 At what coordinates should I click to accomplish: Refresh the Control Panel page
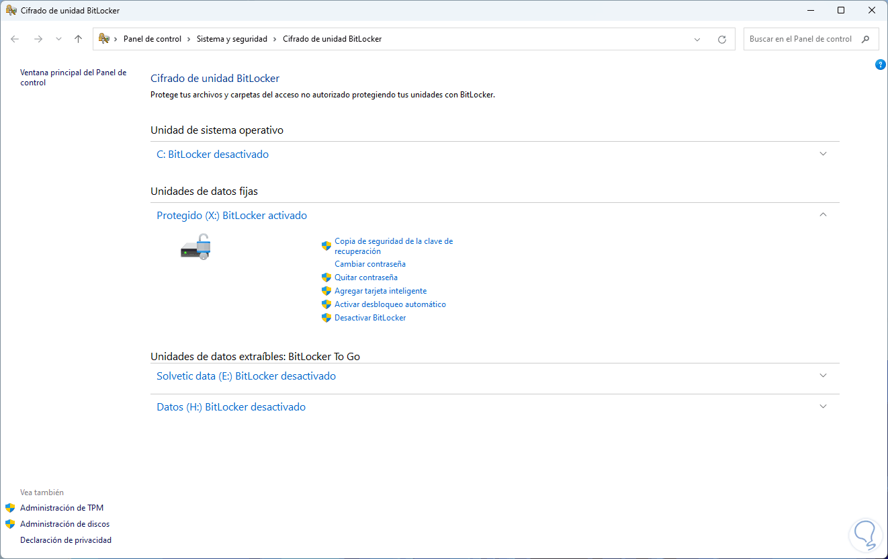(x=722, y=39)
